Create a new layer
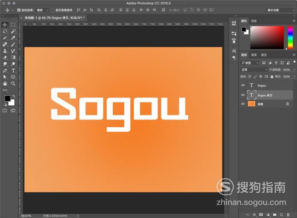This screenshot has height=218, width=297. coord(281,215)
